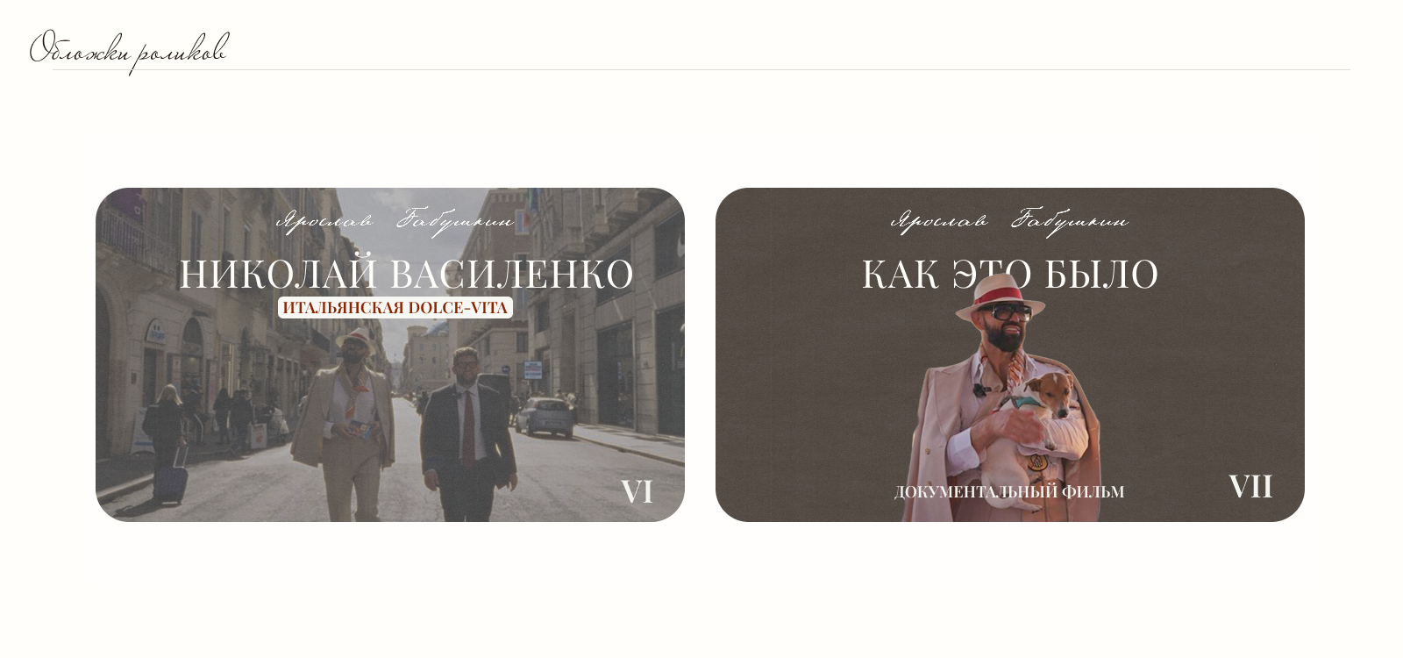This screenshot has height=658, width=1403.
Task: Click the sunglasses on the bearded man
Action: click(x=1011, y=311)
